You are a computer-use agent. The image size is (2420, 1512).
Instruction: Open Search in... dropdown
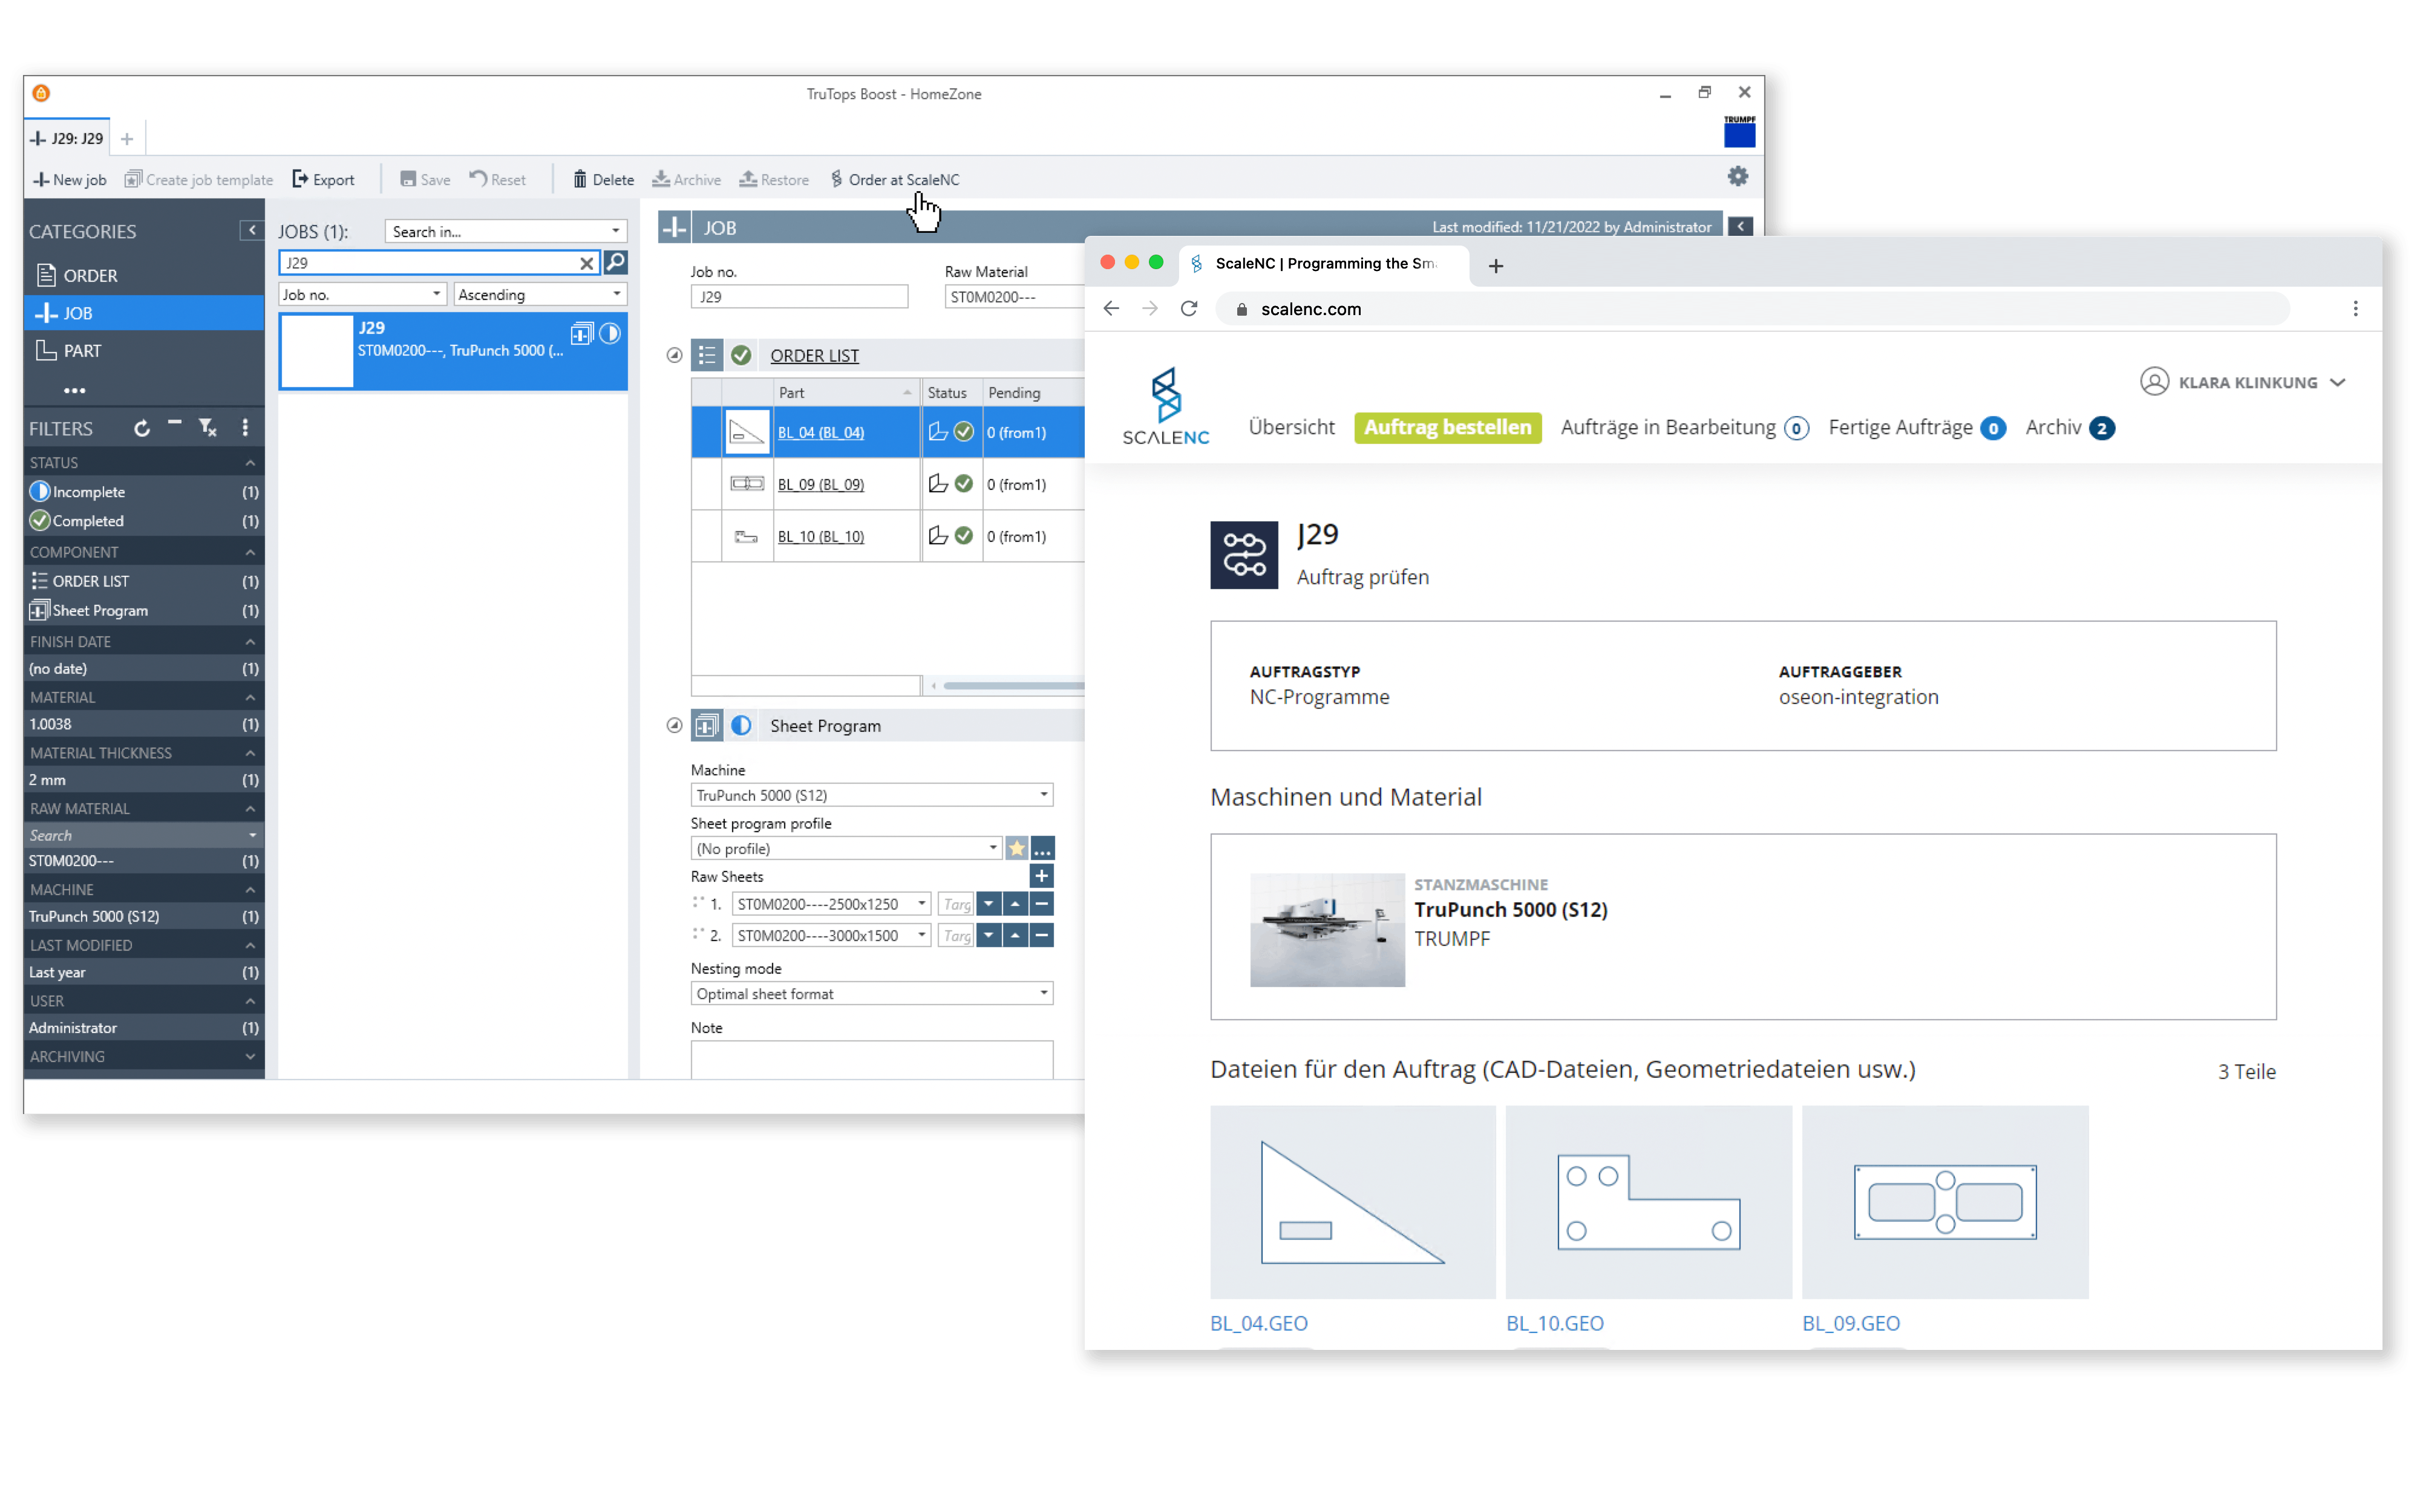pyautogui.click(x=506, y=231)
